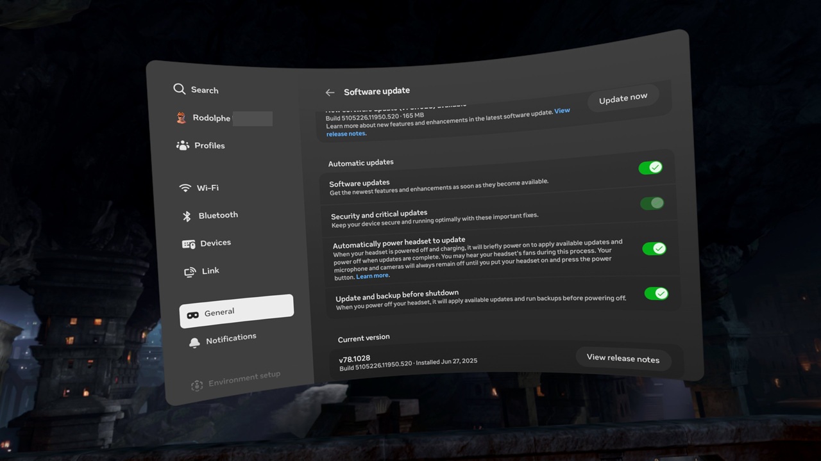Viewport: 821px width, 461px height.
Task: Click the Wi-Fi signal icon
Action: pyautogui.click(x=185, y=188)
